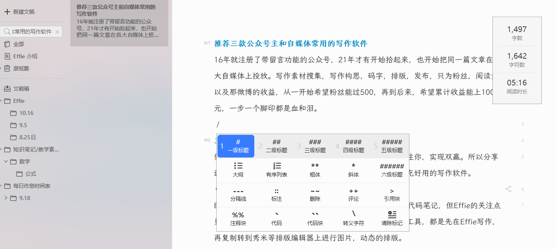Screen dimensions: 556x249
Task: Insert 评论 comment markup
Action: [354, 195]
